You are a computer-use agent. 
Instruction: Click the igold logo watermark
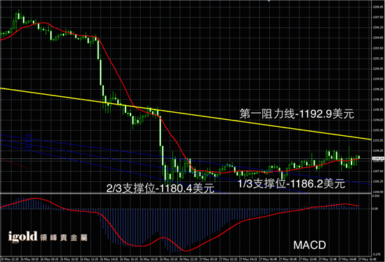pos(22,237)
